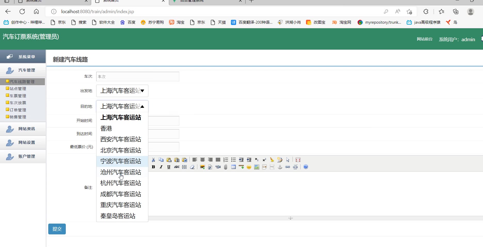Choose 香港 in the destination dropdown

coord(106,128)
